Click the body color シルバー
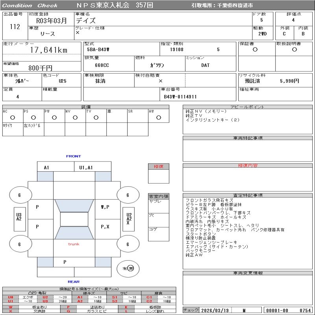Viewport: 315px width, 315px height. 22,81
